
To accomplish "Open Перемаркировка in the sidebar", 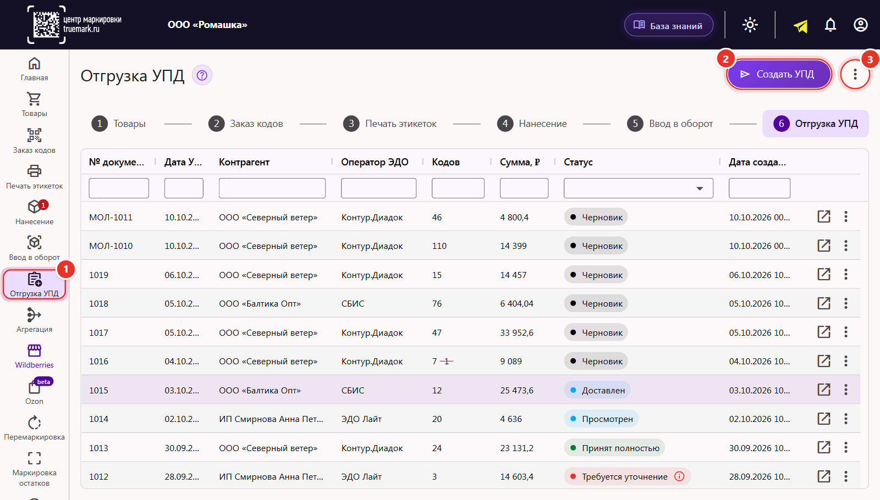I will pos(34,429).
